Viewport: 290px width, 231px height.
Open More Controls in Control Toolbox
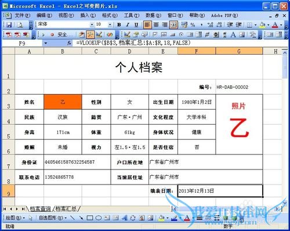pos(252,35)
